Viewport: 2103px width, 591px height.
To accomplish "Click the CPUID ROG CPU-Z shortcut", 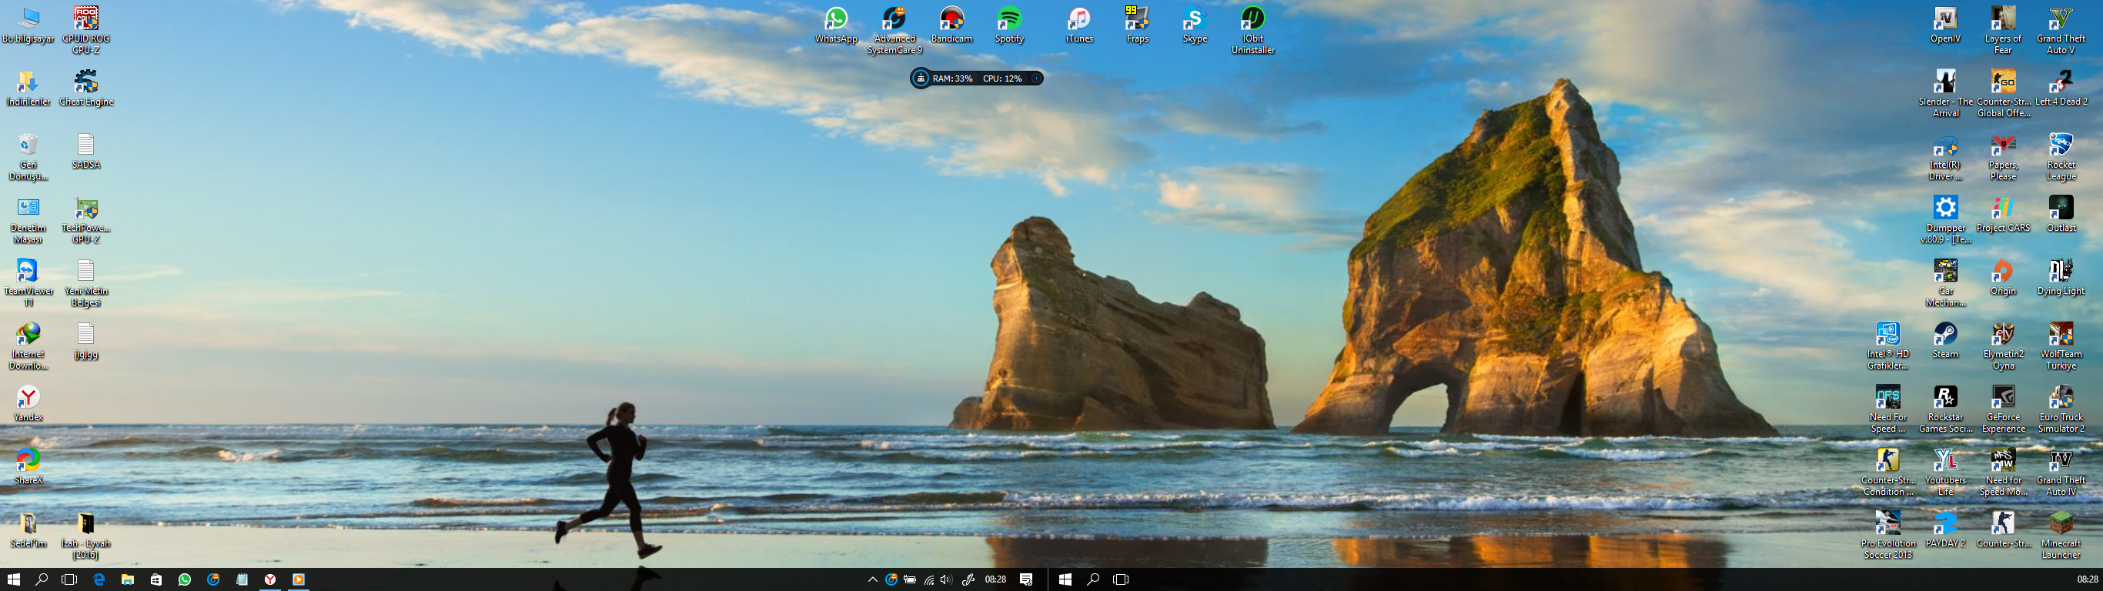I will pyautogui.click(x=85, y=30).
